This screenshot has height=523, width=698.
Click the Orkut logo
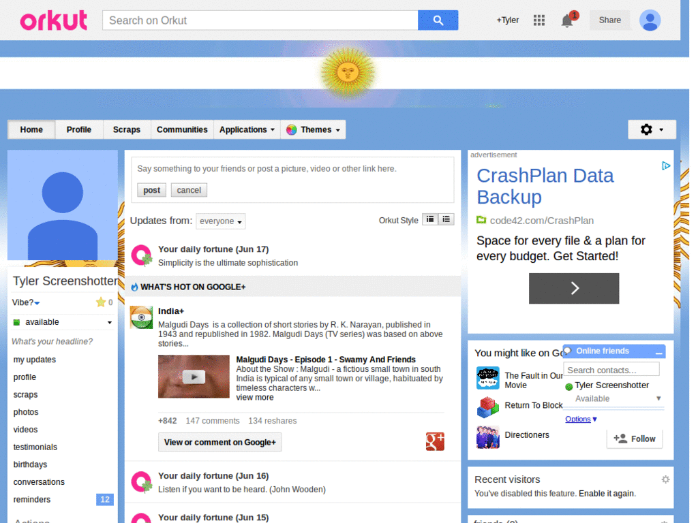[53, 20]
